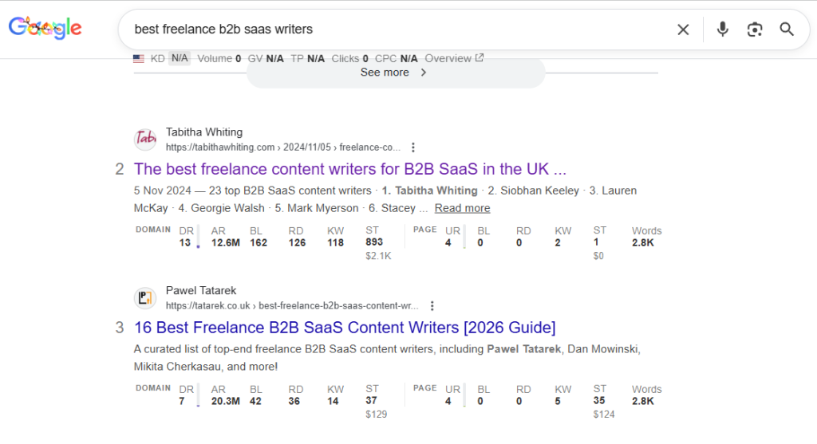817x444 pixels.
Task: Click the 'Clicks 0' metric
Action: point(350,58)
